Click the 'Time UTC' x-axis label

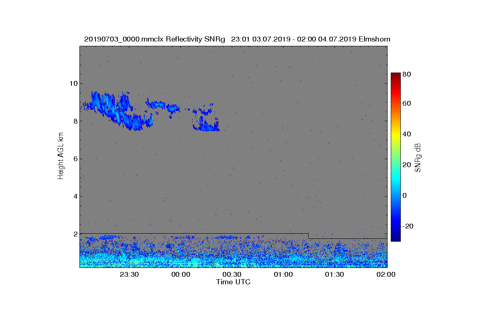point(234,282)
